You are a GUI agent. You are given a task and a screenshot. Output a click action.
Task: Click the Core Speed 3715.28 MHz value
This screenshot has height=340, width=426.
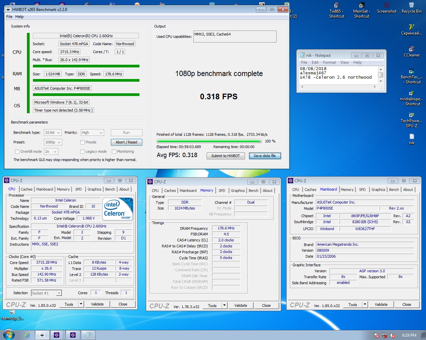click(47, 262)
